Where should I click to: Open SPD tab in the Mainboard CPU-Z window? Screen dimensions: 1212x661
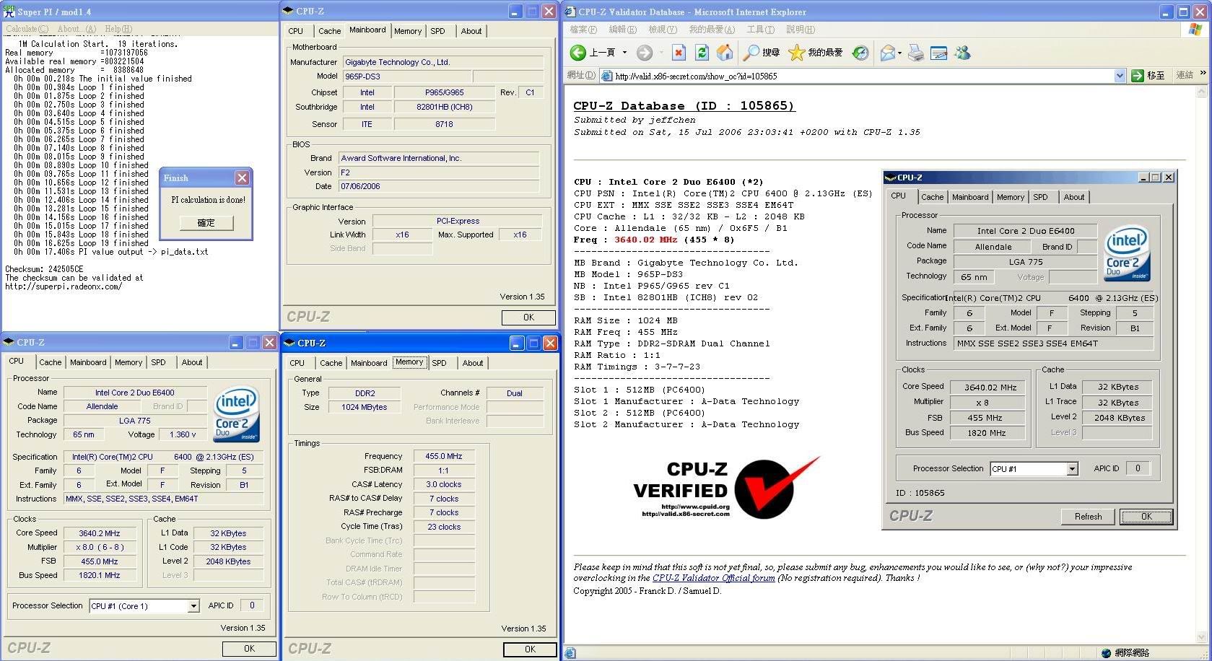click(438, 31)
